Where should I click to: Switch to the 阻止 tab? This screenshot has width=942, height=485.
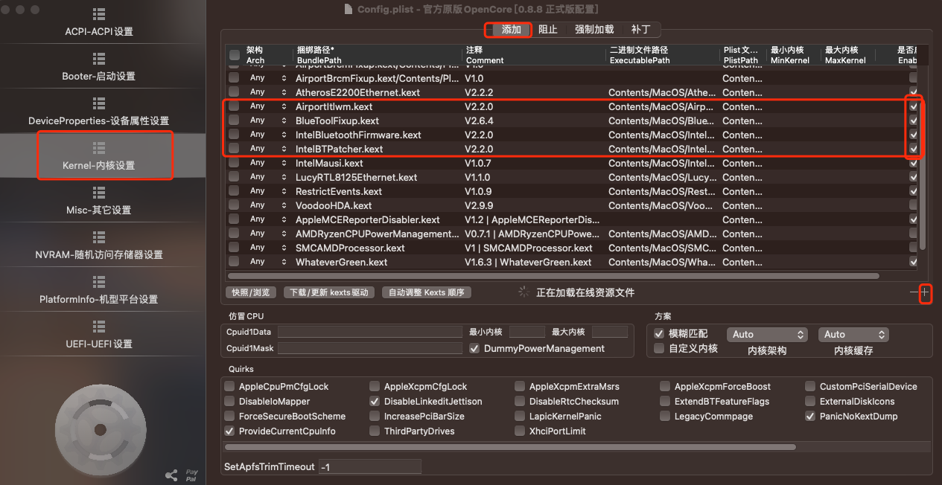click(547, 30)
